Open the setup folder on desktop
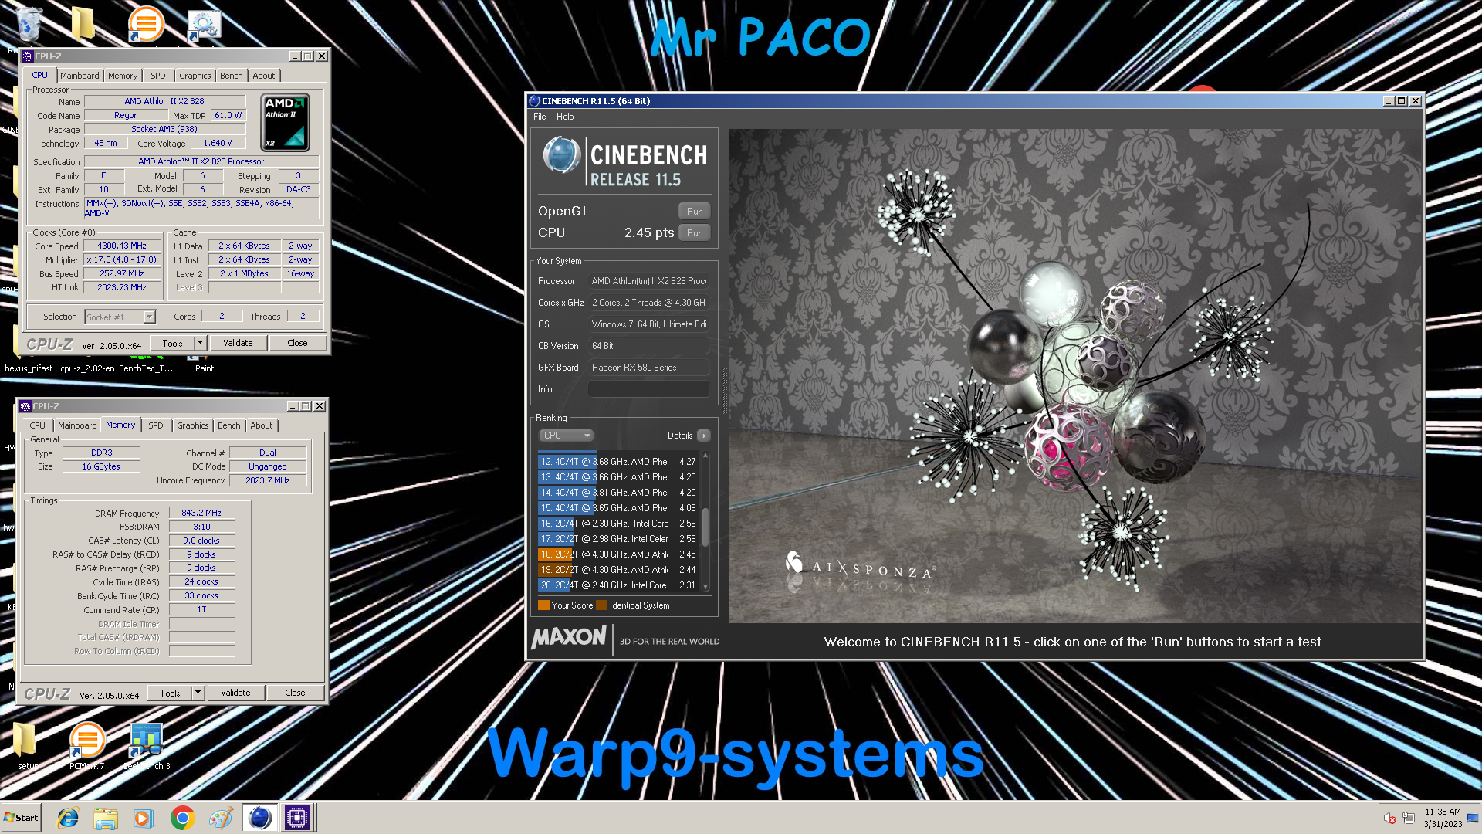The width and height of the screenshot is (1482, 834). pos(25,746)
